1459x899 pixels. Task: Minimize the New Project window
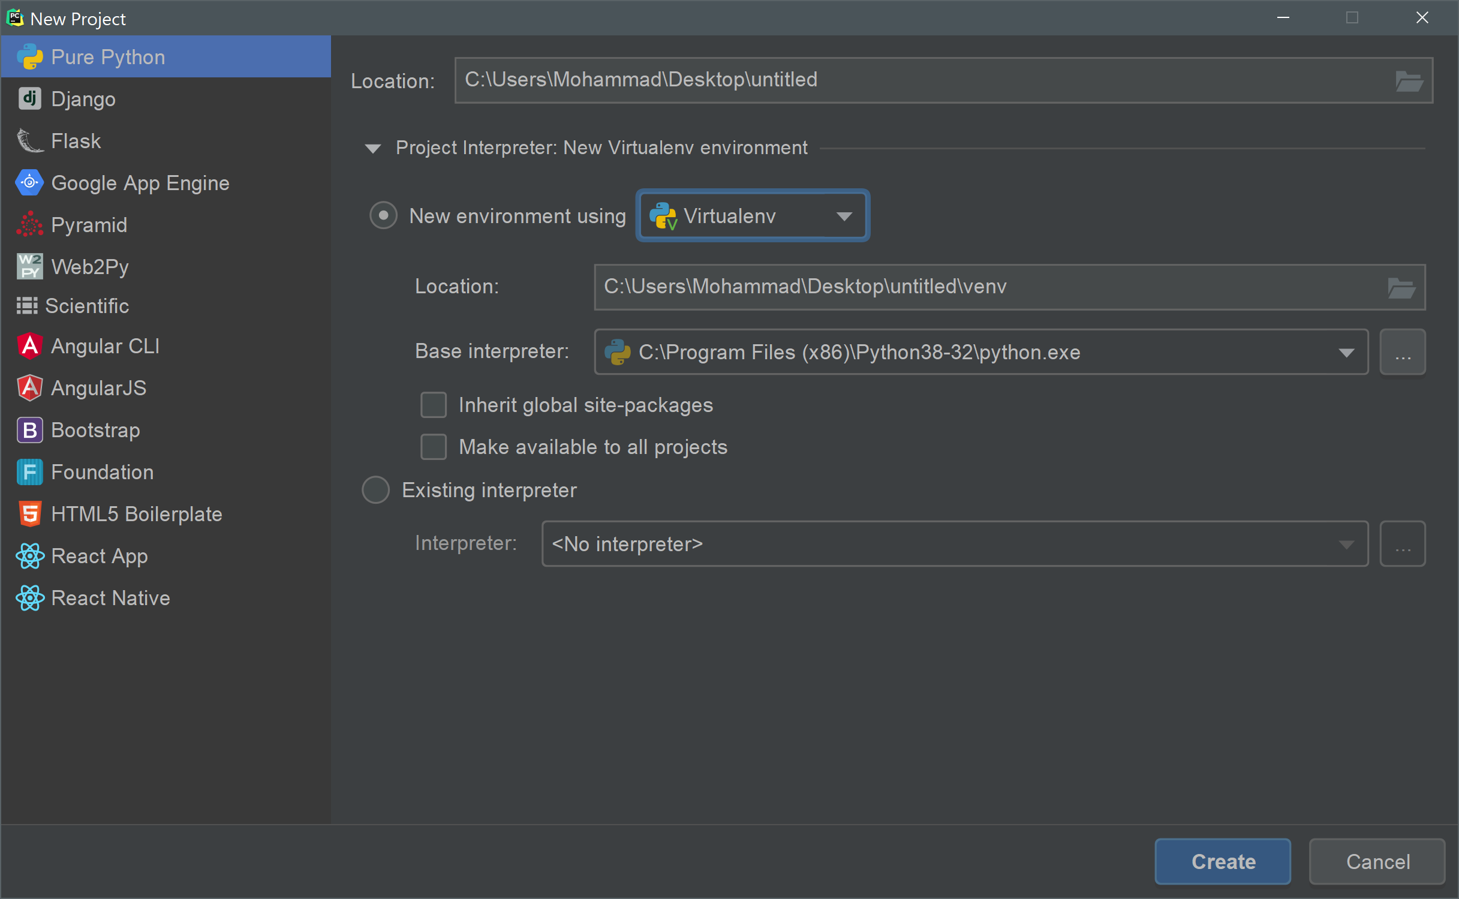(x=1283, y=18)
